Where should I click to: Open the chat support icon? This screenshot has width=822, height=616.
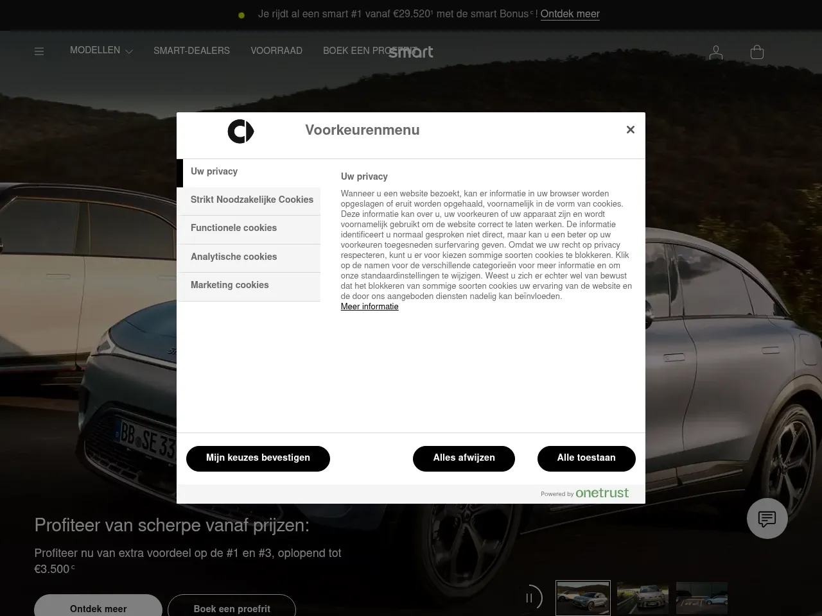coord(767,518)
